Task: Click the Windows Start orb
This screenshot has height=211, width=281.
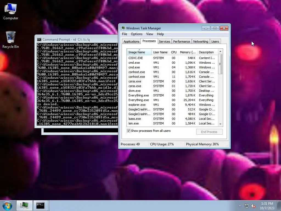Action: pos(7,206)
